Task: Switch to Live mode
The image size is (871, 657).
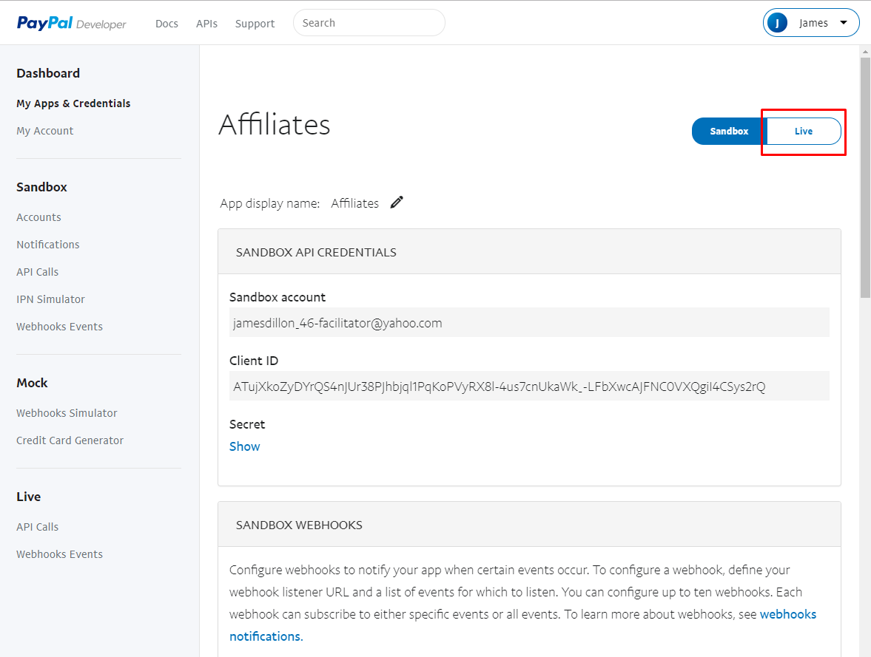Action: coord(803,132)
